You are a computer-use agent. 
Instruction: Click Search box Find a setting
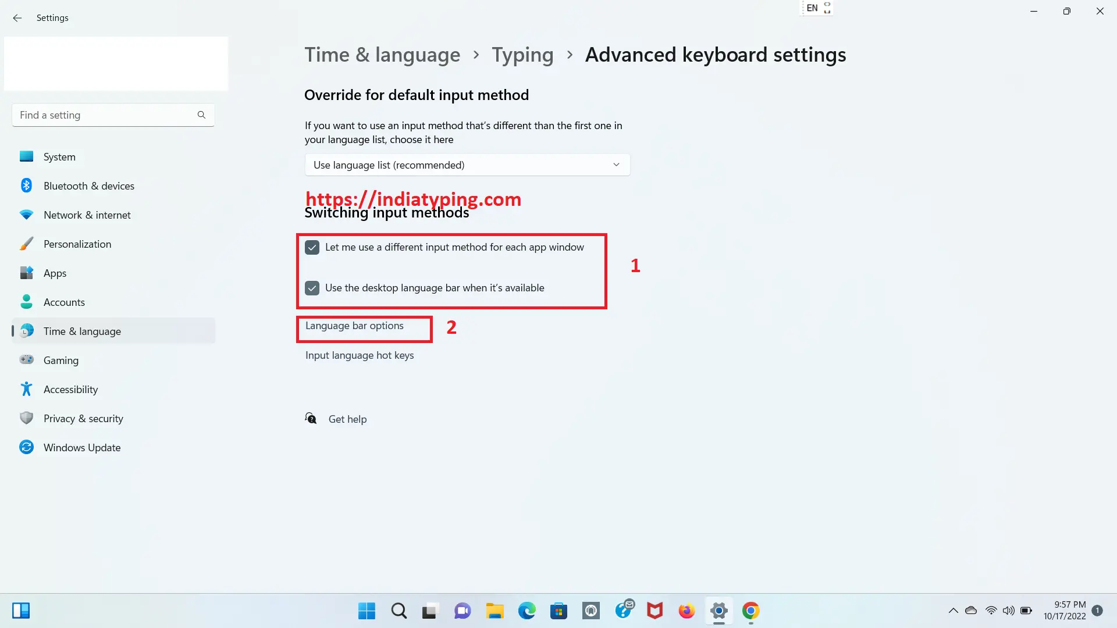coord(113,115)
